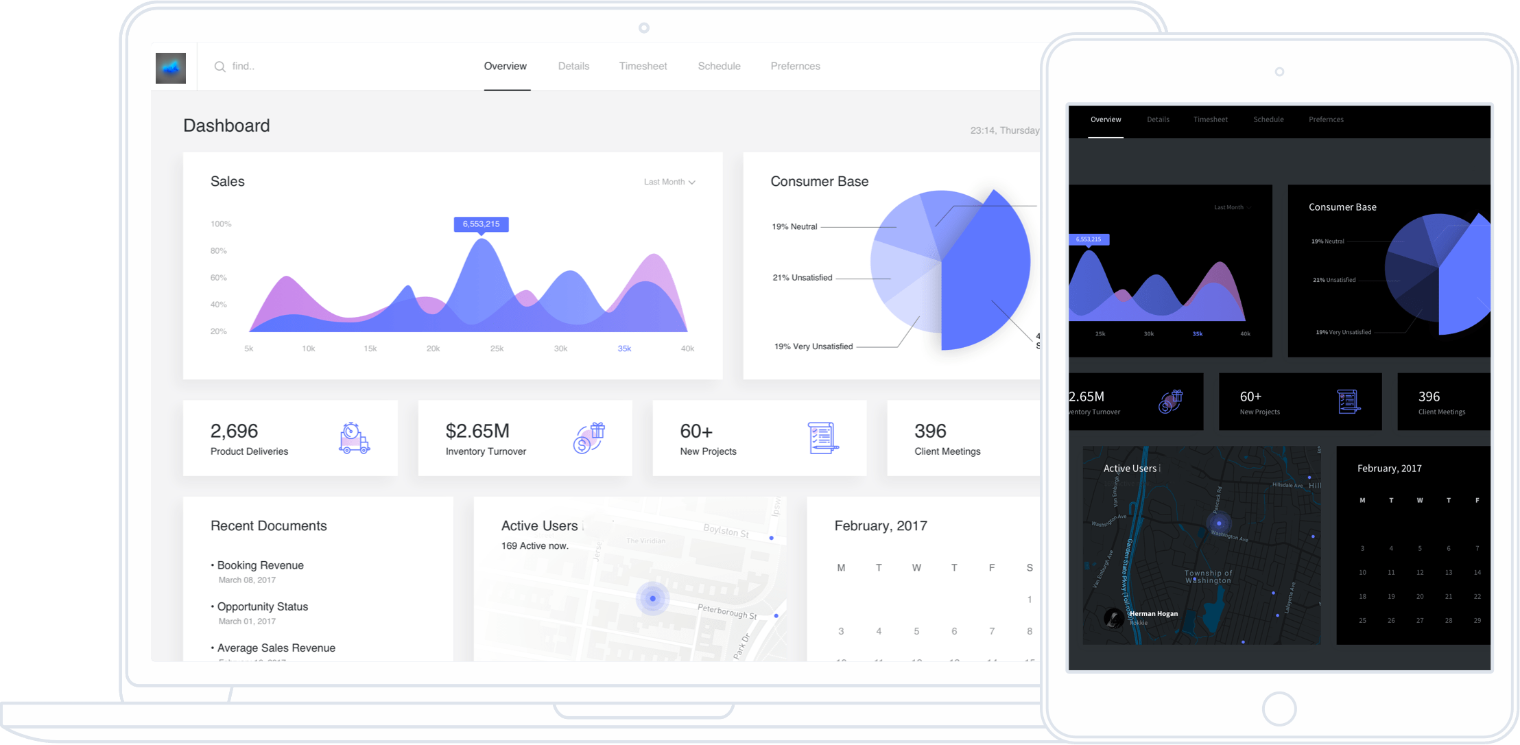The image size is (1520, 745).
Task: Select the Schedule tab on the tablet
Action: click(x=1268, y=119)
